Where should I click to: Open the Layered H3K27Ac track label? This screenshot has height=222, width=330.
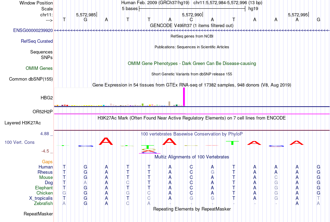coord(23,123)
